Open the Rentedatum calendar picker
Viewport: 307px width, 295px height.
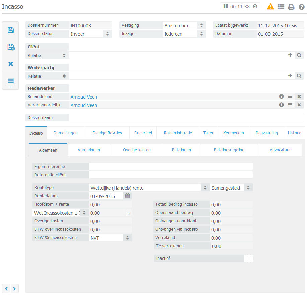(127, 196)
